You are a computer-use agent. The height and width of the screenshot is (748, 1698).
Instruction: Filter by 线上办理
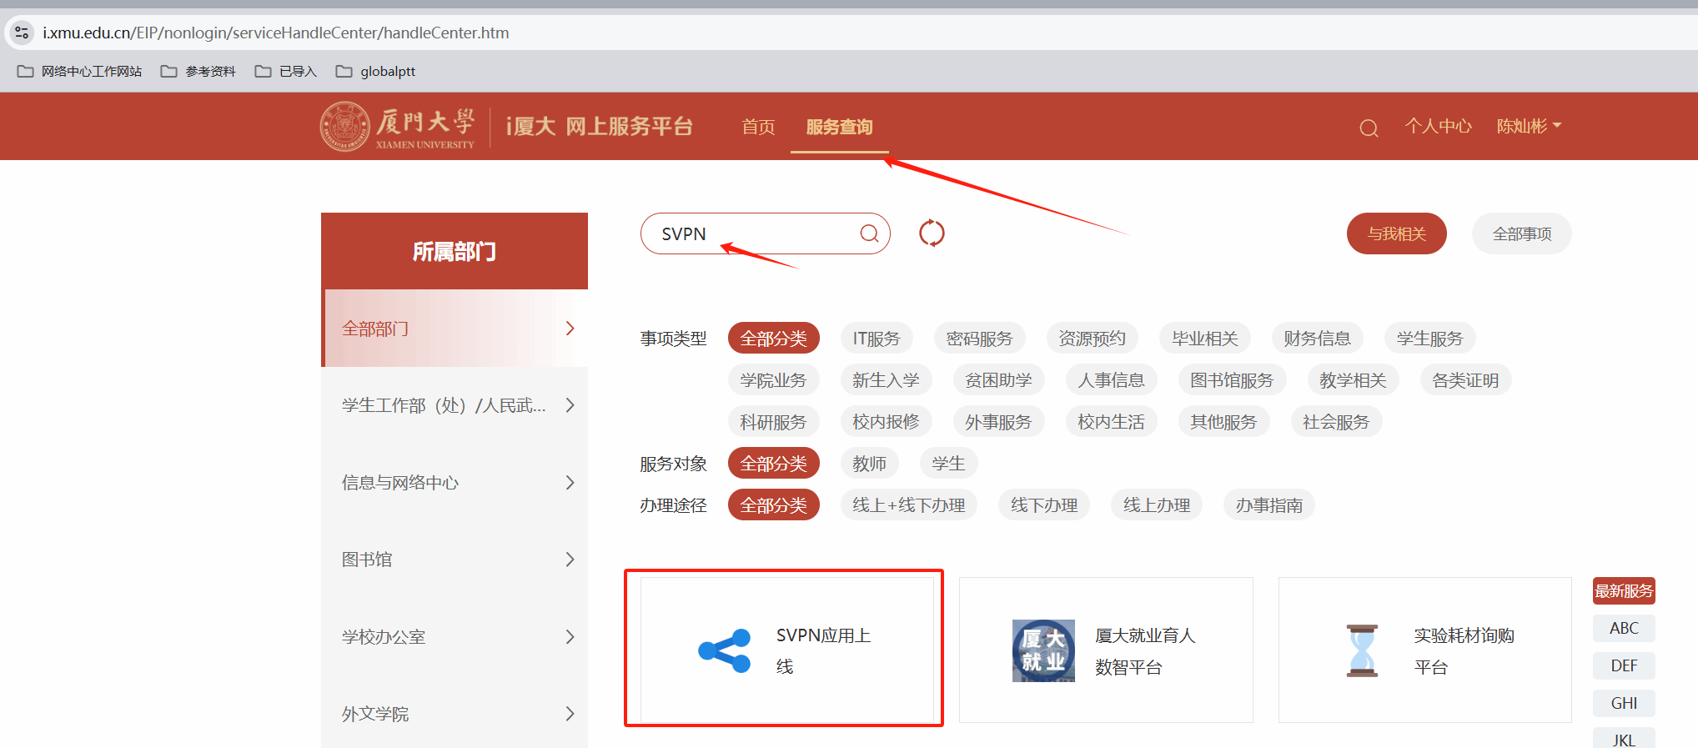[x=1157, y=505]
